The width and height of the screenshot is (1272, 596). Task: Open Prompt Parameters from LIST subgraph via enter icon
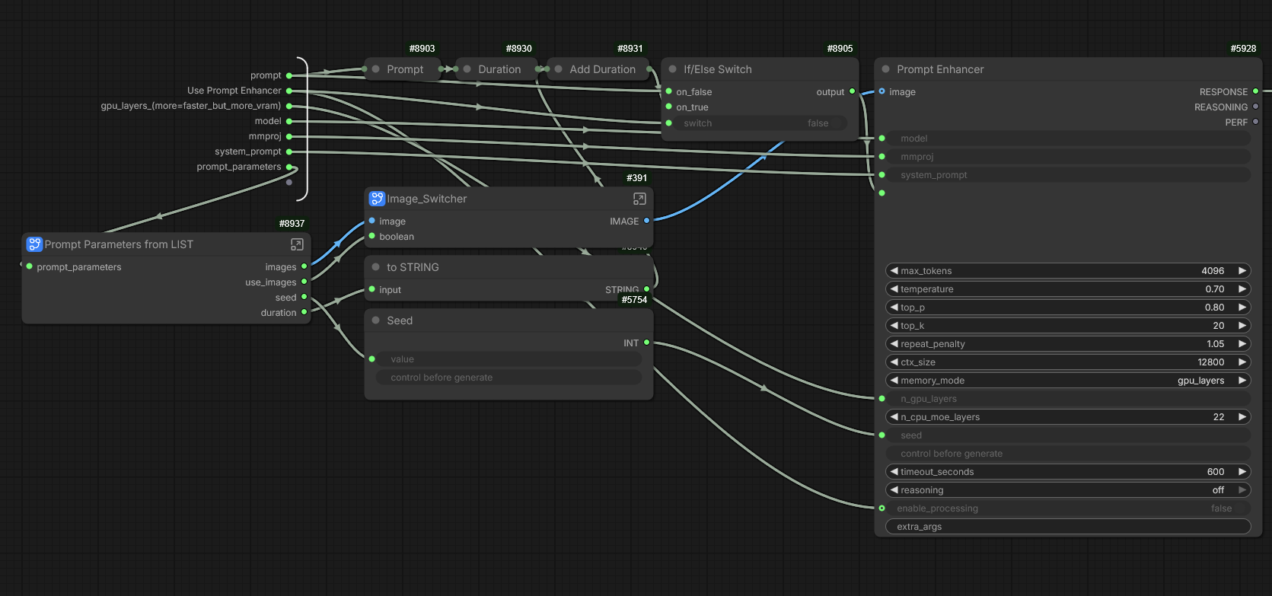[297, 244]
